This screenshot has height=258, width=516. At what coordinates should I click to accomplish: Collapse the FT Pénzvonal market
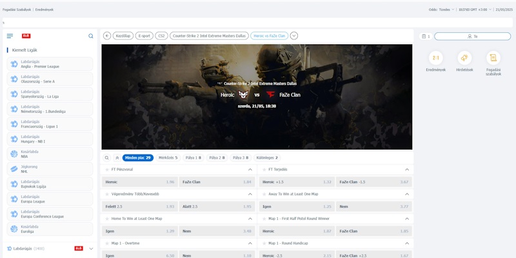pyautogui.click(x=250, y=170)
